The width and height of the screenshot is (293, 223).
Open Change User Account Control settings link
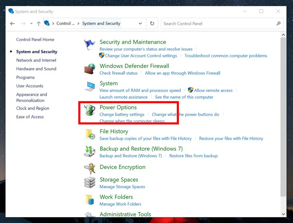coord(141,55)
